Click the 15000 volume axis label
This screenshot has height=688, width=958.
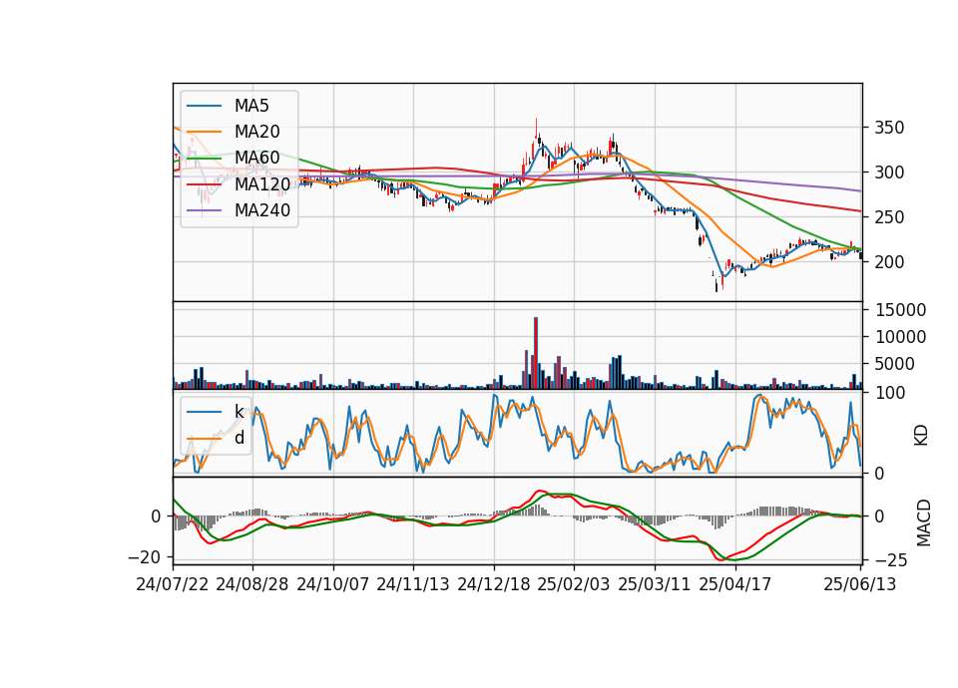900,310
